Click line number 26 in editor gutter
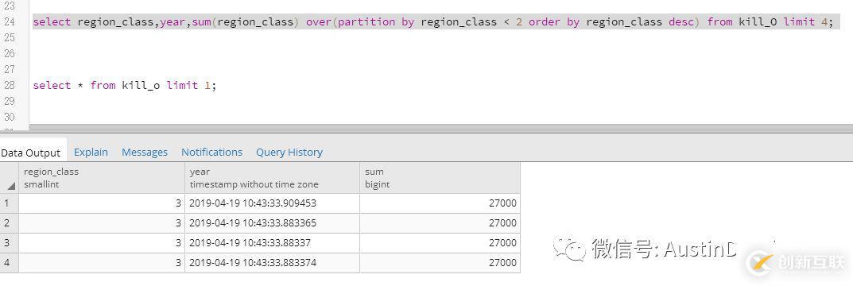Screen dimensions: 853x286 [x=10, y=53]
